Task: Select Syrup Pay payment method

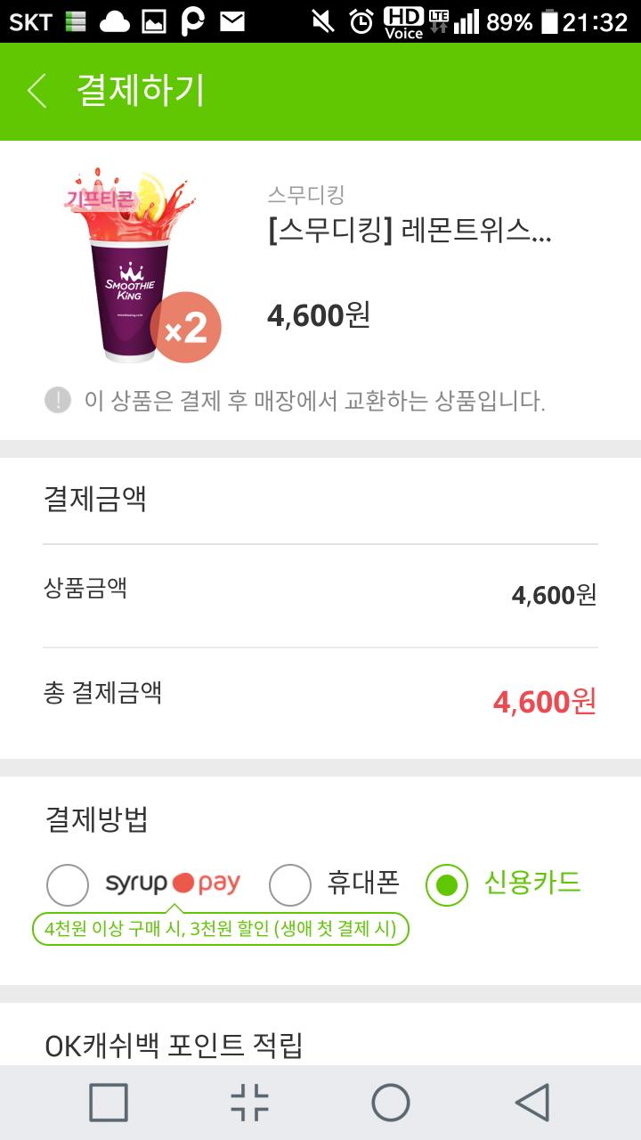Action: coord(68,884)
